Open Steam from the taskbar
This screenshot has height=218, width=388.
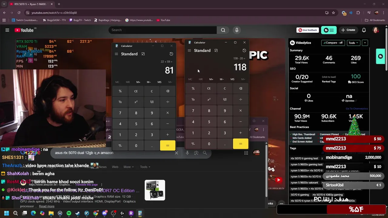pos(78,213)
